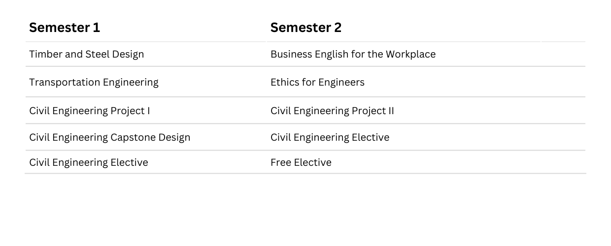Click Civil Engineering Elective in Semester 2

(330, 137)
